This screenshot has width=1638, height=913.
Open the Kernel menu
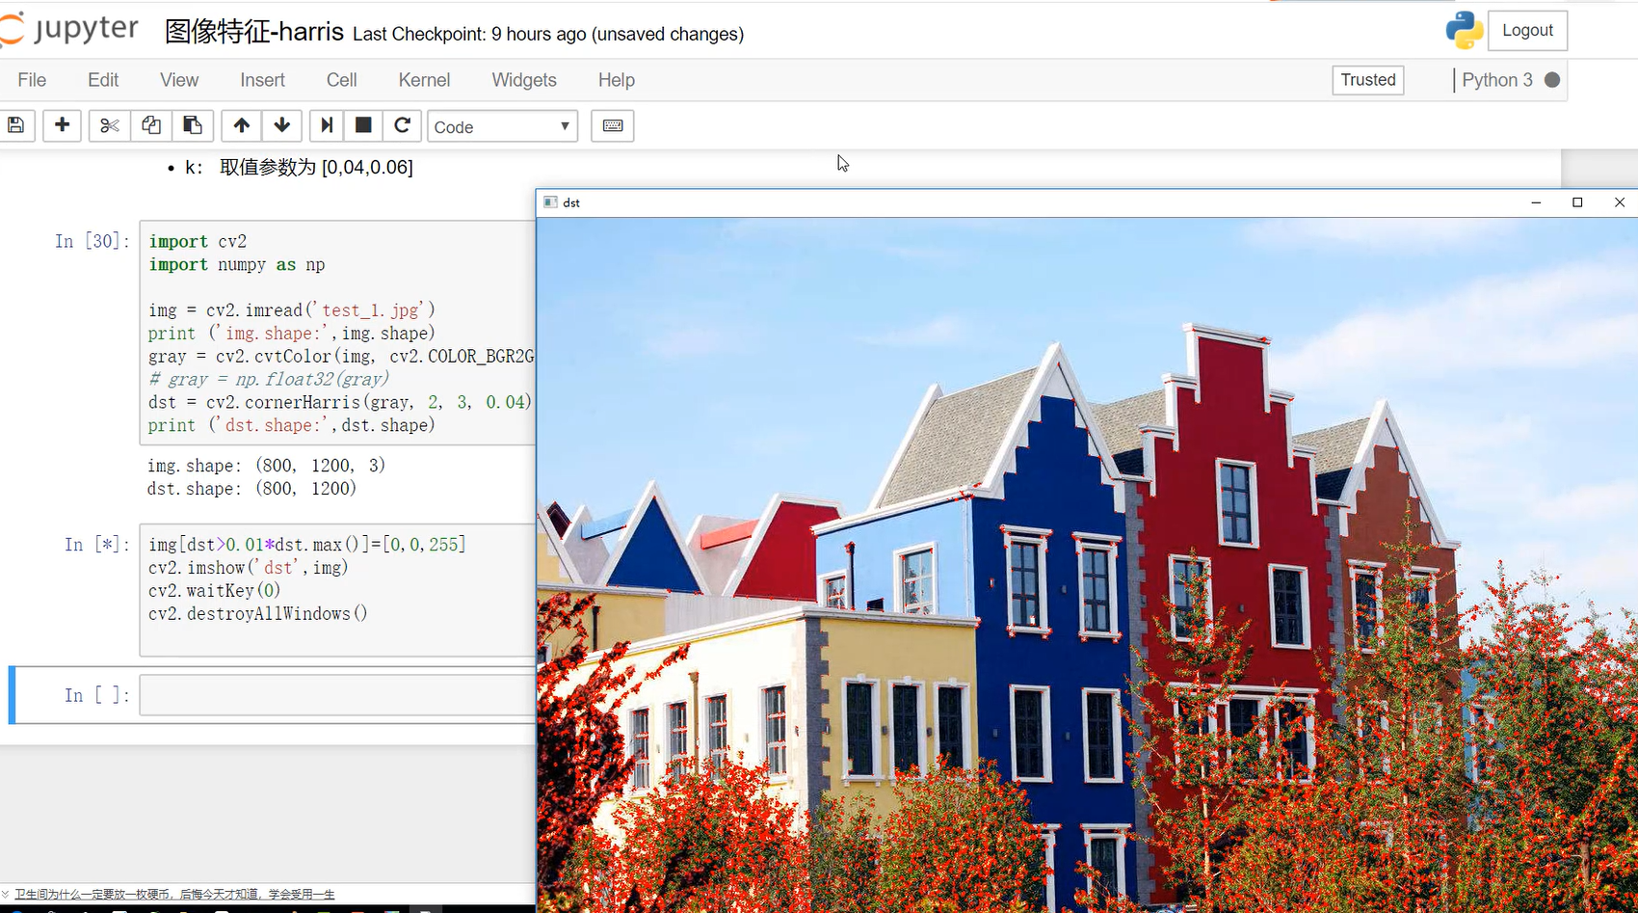click(x=424, y=80)
